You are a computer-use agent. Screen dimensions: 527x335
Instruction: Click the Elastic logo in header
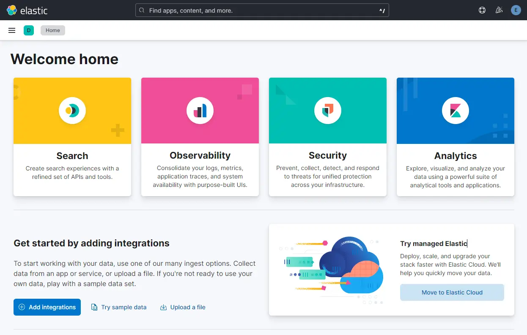click(27, 10)
